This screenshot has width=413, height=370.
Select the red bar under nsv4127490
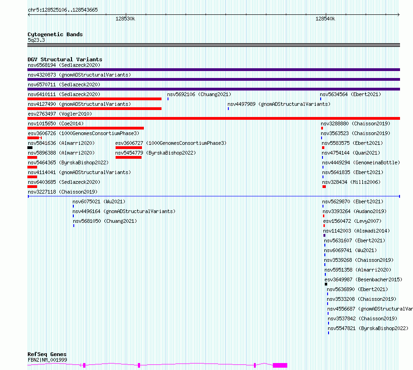[x=94, y=109]
